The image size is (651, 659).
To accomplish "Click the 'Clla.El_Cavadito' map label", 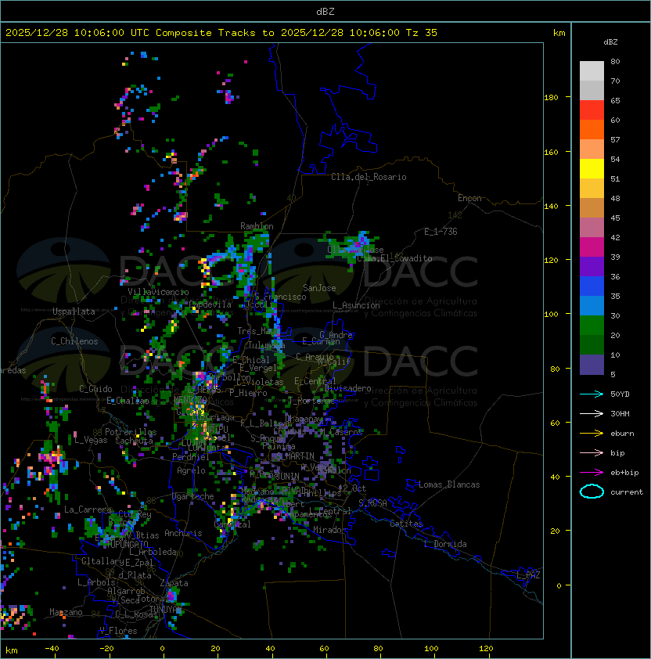I will point(394,258).
